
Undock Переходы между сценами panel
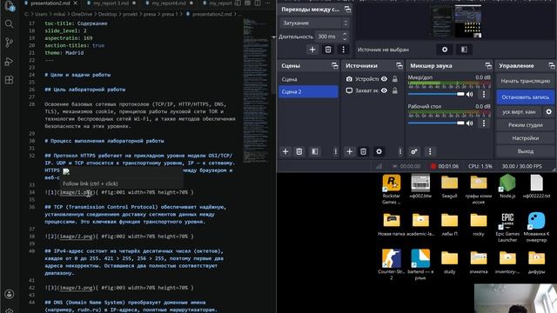(x=348, y=10)
